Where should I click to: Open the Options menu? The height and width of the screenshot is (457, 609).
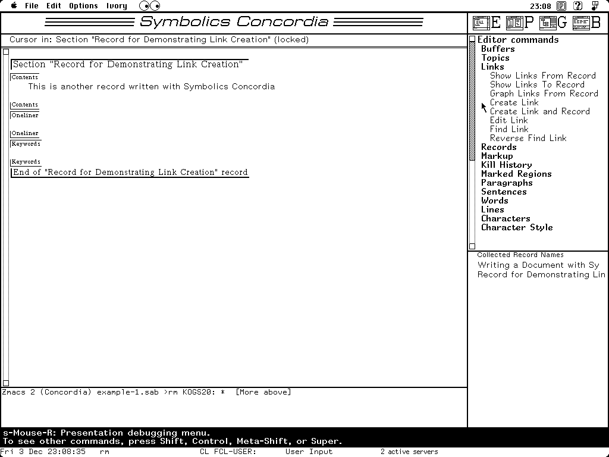point(83,6)
